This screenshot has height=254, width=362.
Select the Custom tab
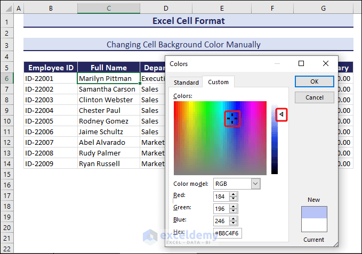pos(218,82)
